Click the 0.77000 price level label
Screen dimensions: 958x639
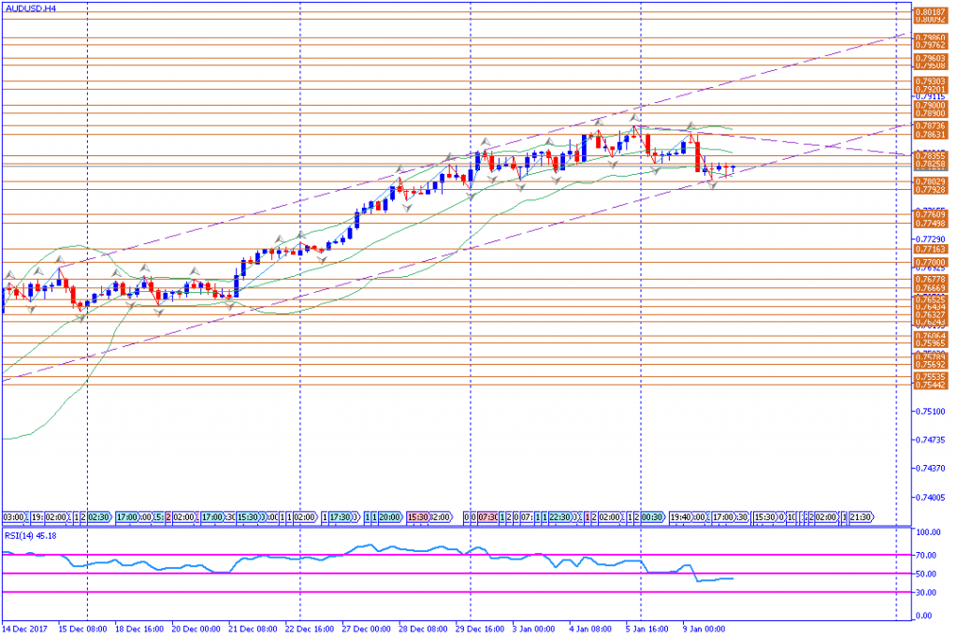click(x=928, y=263)
